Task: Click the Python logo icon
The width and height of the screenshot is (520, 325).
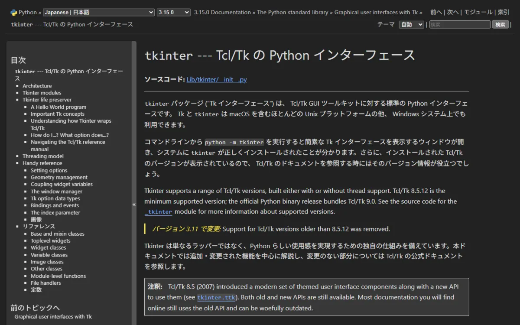Action: click(13, 13)
